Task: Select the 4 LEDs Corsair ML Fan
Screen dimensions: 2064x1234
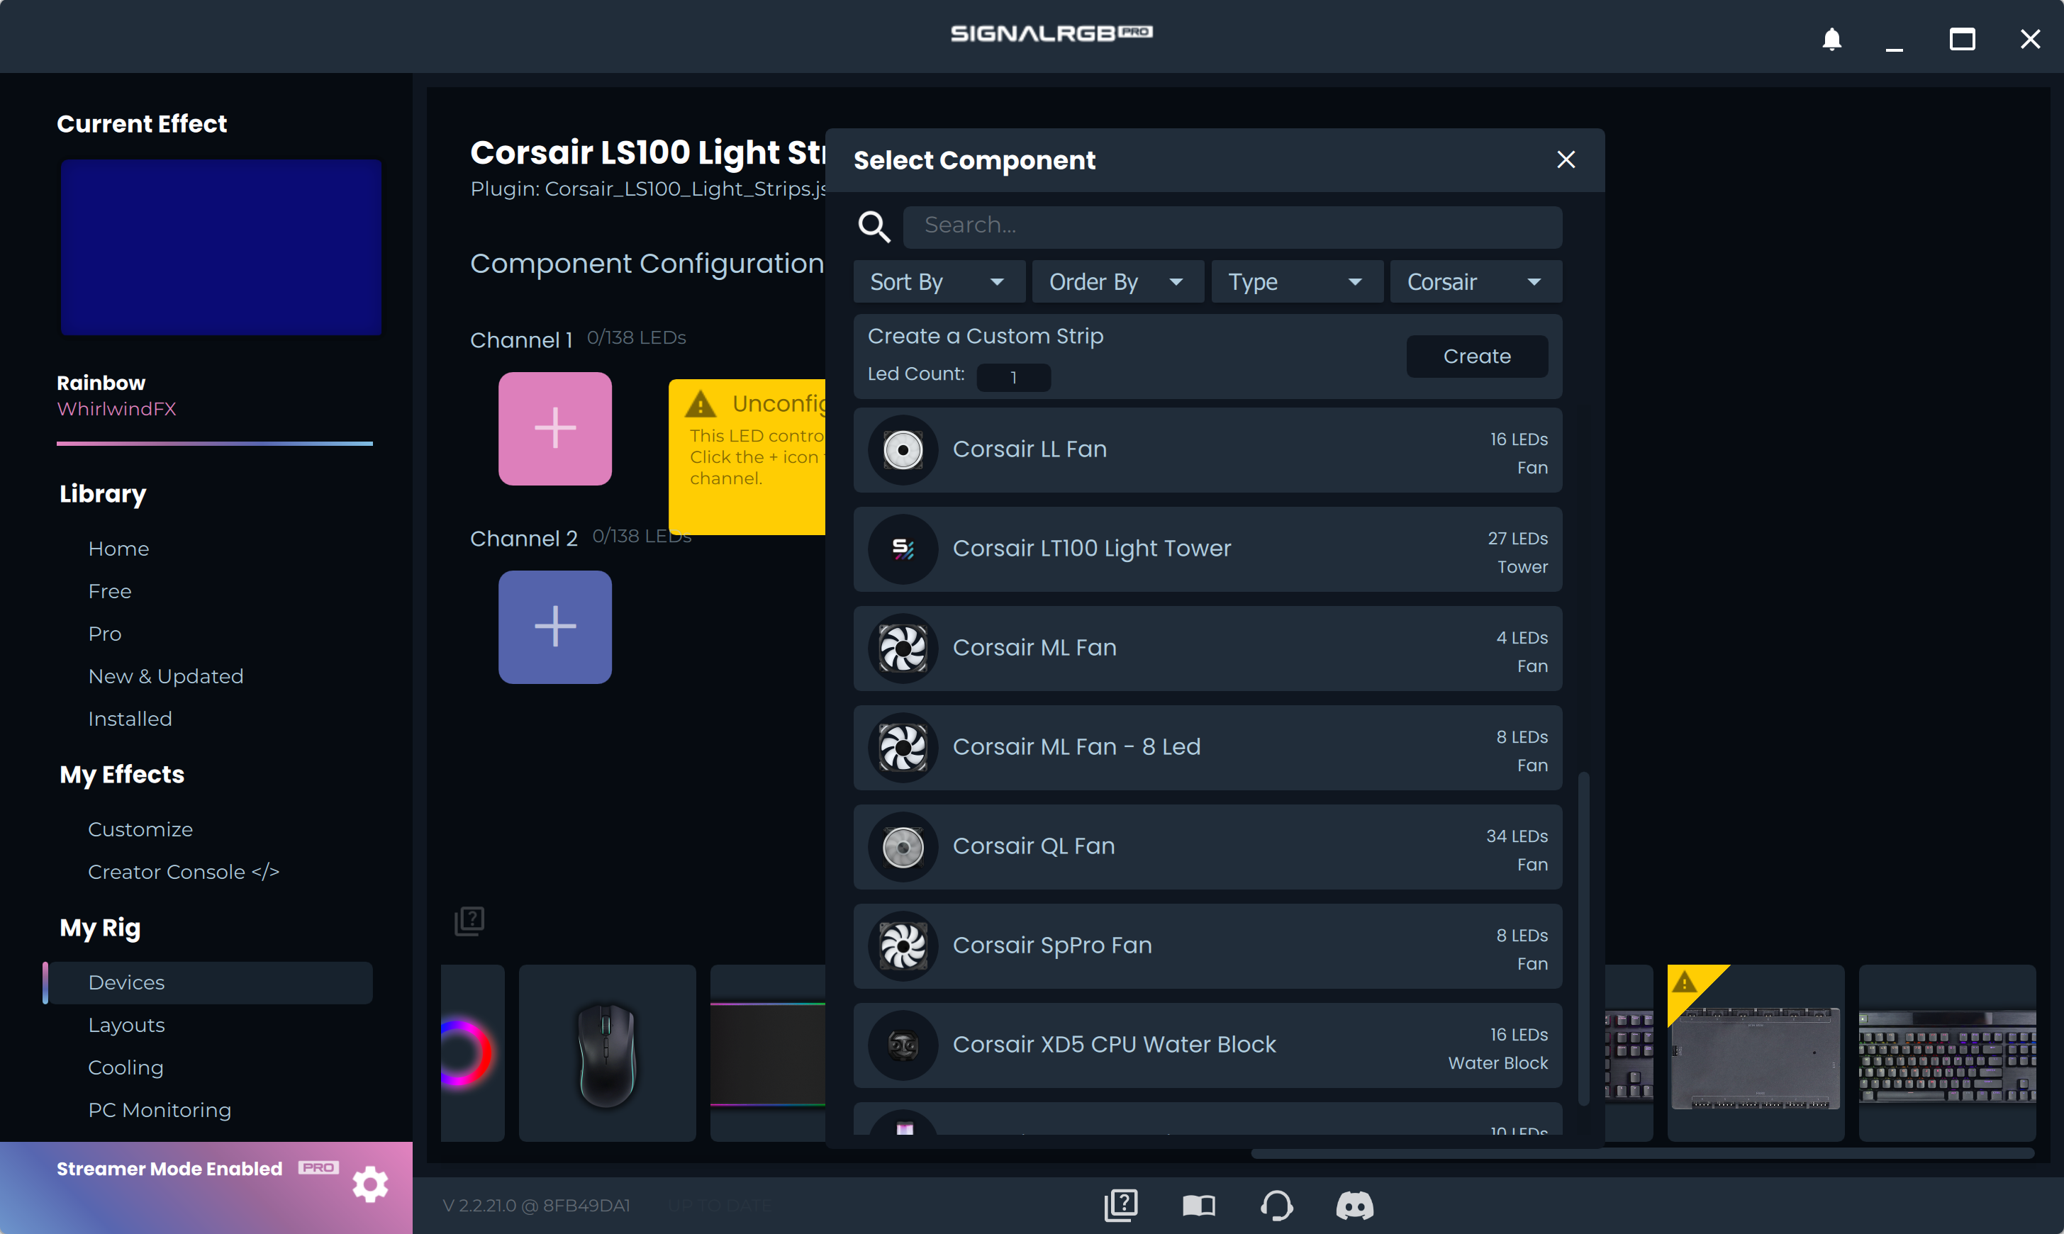Action: point(1207,648)
